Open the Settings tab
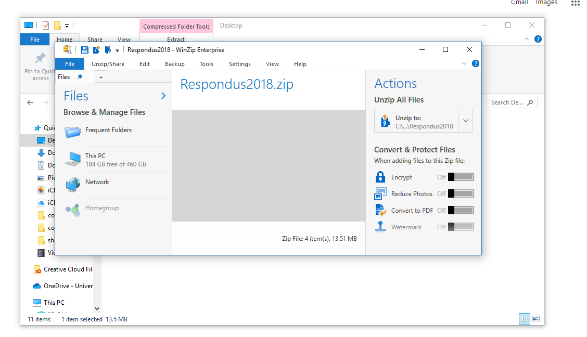 [239, 64]
